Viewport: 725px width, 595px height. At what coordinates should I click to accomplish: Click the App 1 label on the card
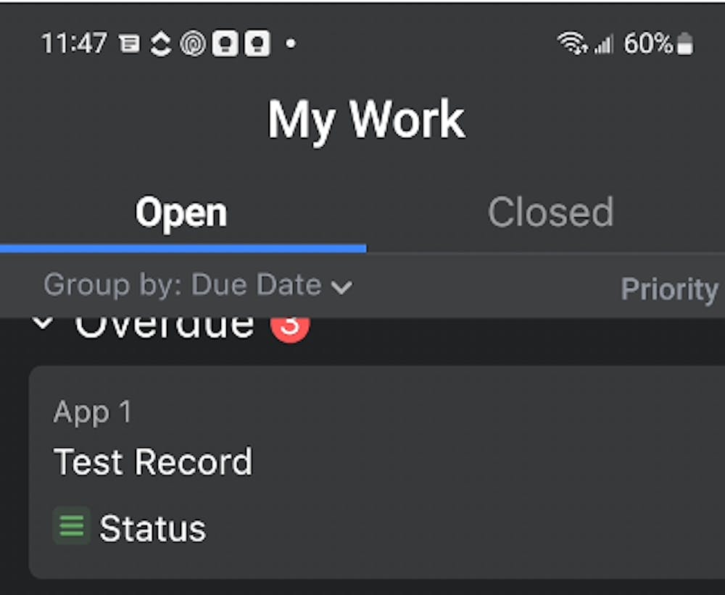tap(93, 412)
